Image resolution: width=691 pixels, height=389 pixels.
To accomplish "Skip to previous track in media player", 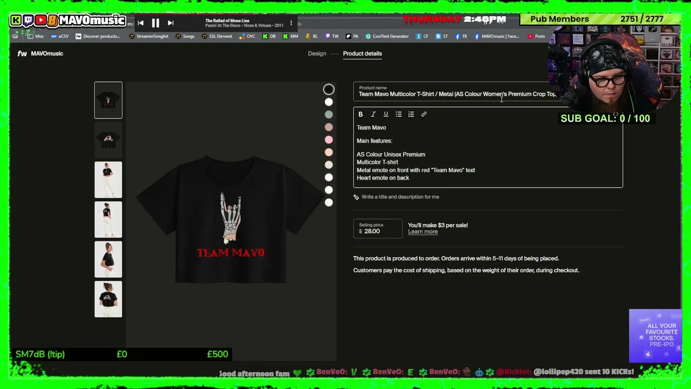I will (x=141, y=23).
